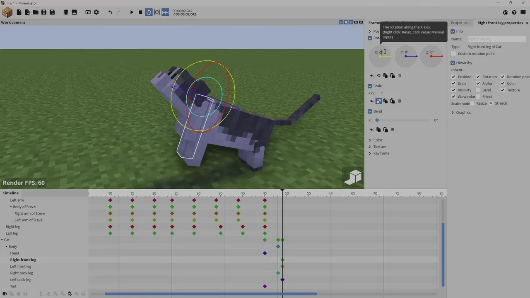530x298 pixels.
Task: Click the Save As floppy icon
Action: coord(52,12)
